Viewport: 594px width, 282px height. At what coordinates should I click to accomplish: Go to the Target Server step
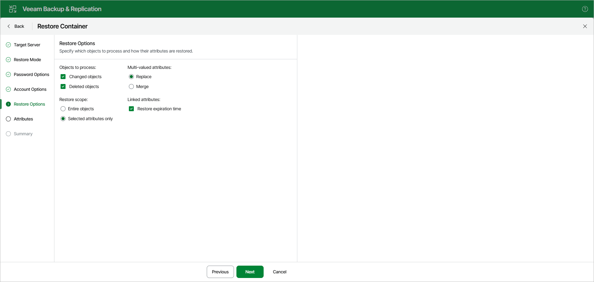coord(27,45)
